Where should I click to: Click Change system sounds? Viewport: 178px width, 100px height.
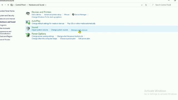click(x=59, y=30)
